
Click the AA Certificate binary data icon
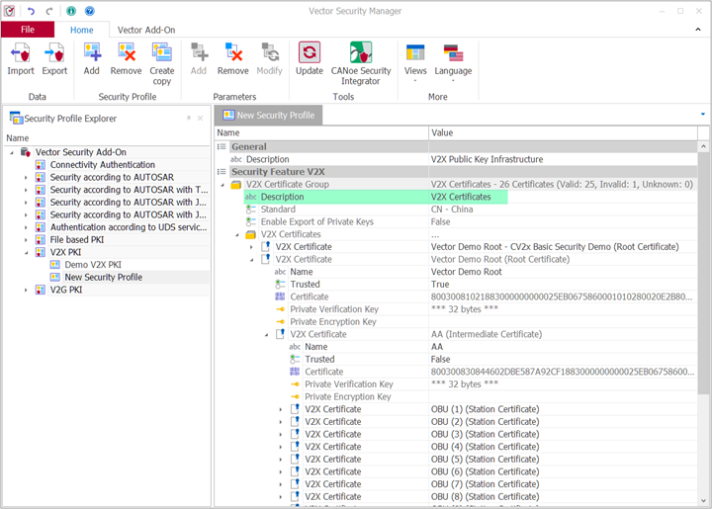coord(295,372)
